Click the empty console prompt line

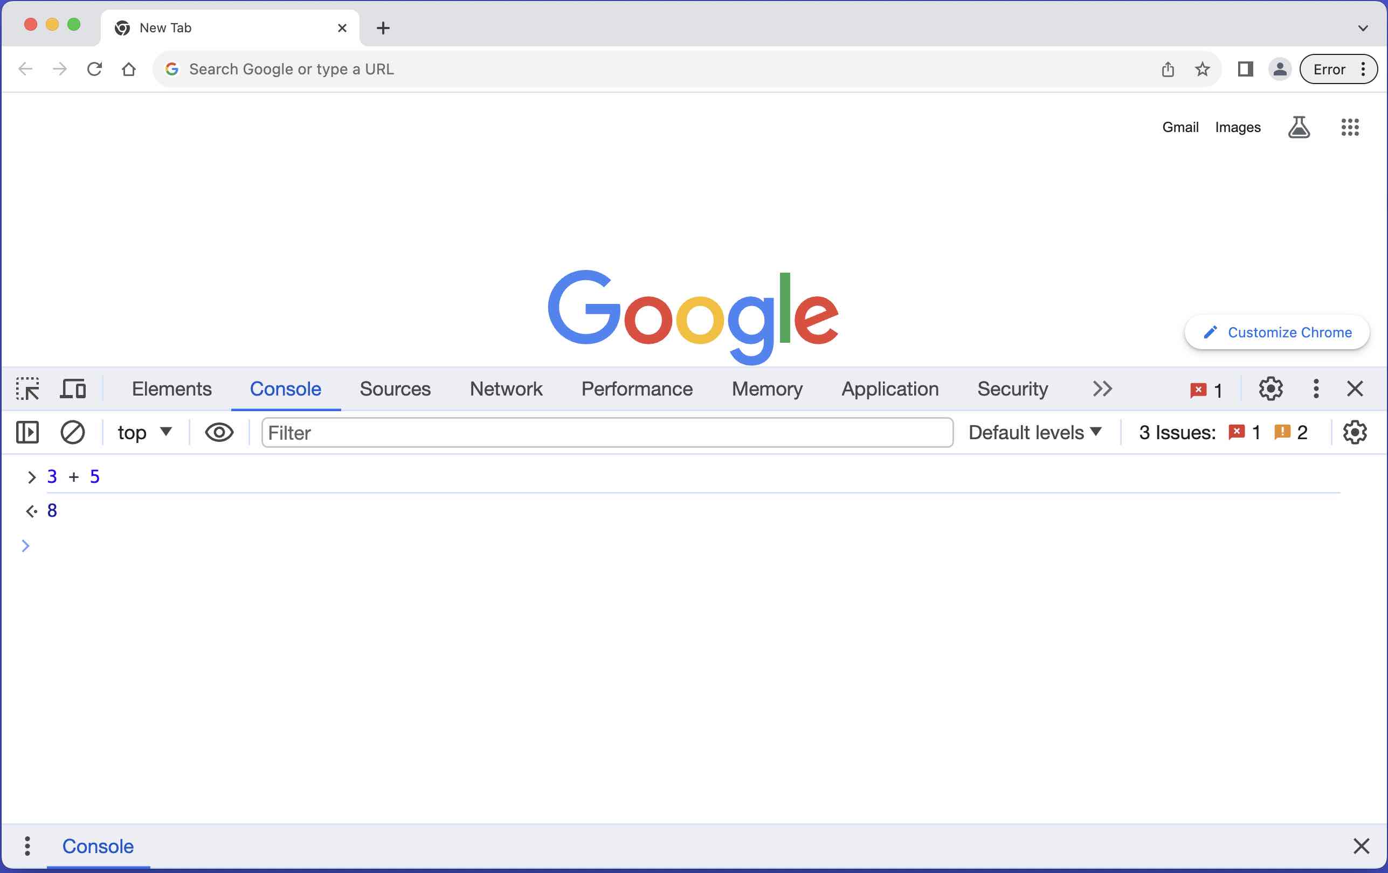click(x=692, y=545)
